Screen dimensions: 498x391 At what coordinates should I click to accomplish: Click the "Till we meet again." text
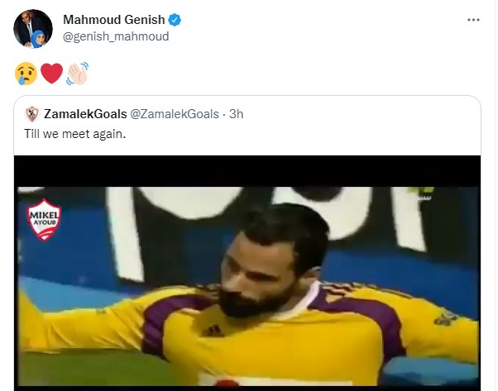coord(76,134)
